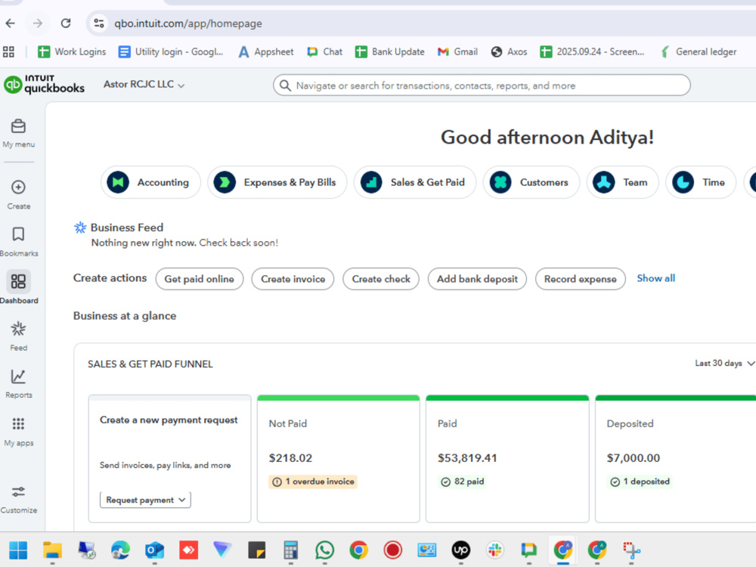Open the Appsheet bookmark

(265, 51)
